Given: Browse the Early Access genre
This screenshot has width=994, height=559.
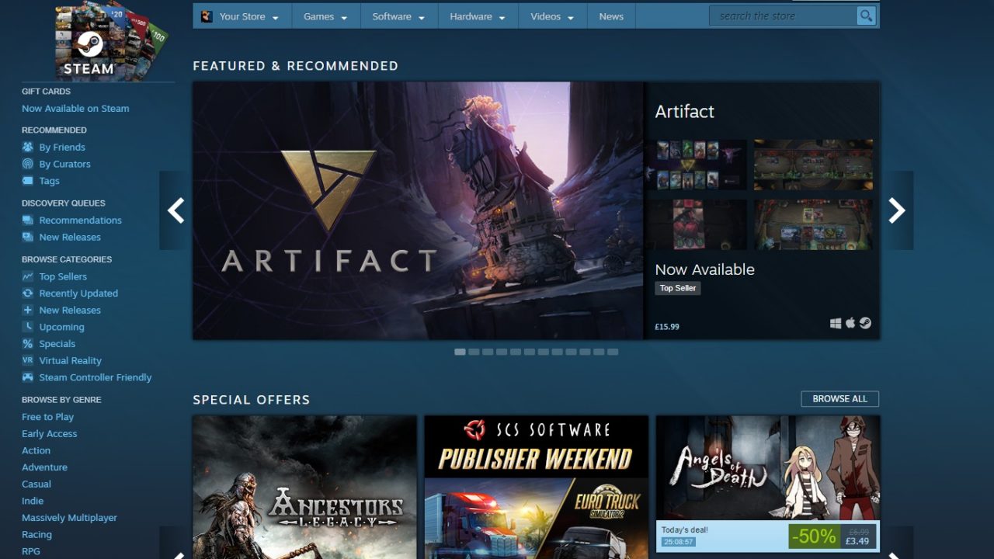Looking at the screenshot, I should (x=50, y=434).
